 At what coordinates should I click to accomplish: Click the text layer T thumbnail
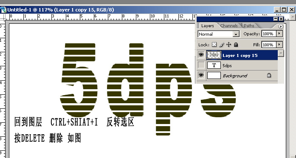coord(214,65)
